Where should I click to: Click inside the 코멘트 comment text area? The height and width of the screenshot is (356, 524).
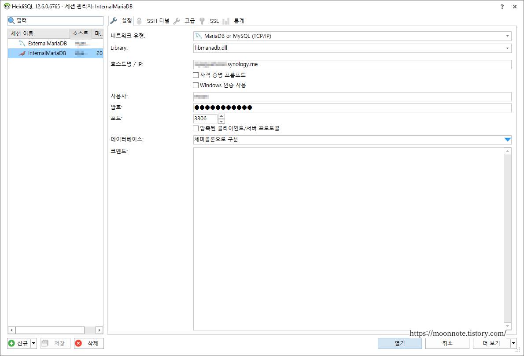pos(348,239)
